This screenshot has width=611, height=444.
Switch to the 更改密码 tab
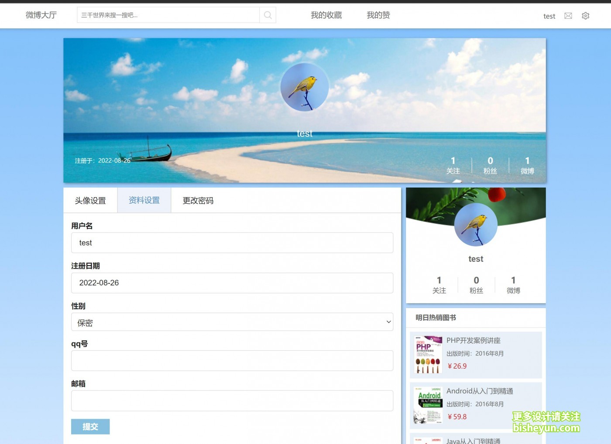pos(198,201)
